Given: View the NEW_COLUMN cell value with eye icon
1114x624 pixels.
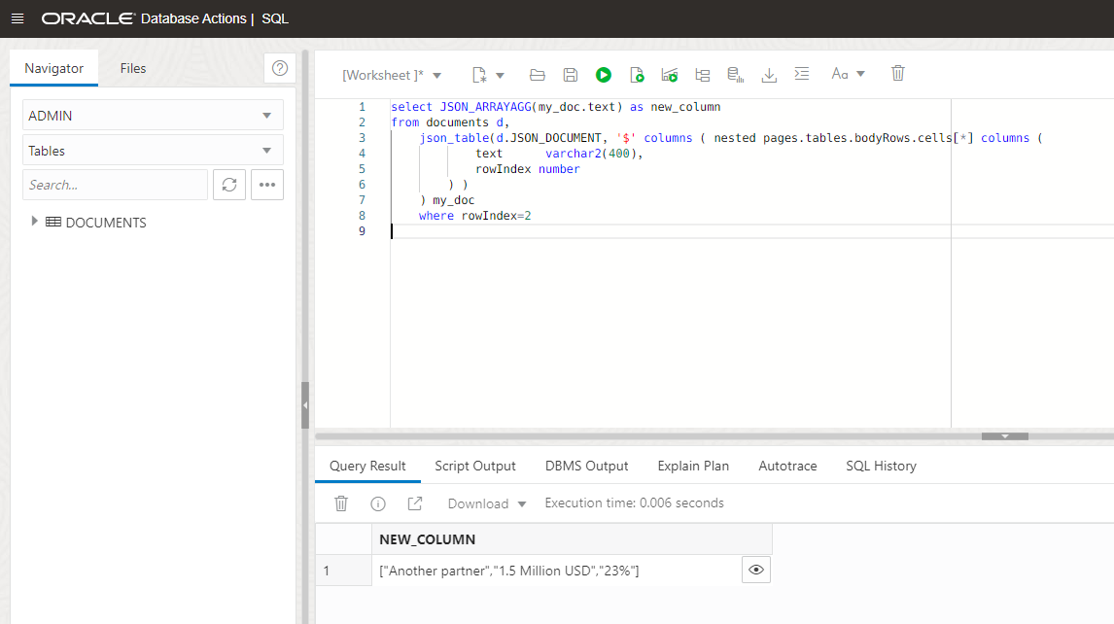Looking at the screenshot, I should point(755,571).
